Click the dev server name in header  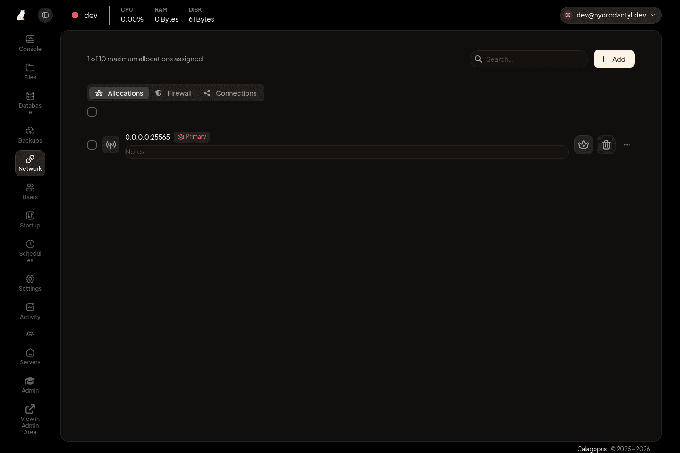tap(91, 15)
